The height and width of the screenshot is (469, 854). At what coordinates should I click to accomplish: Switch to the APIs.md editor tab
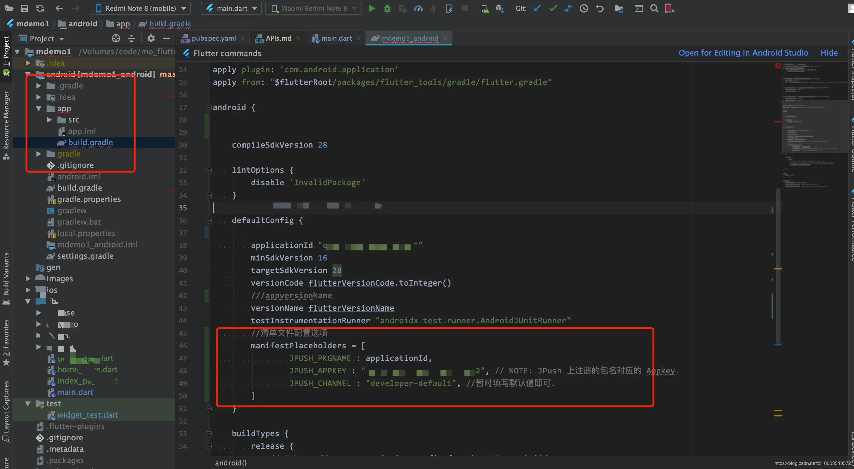pyautogui.click(x=278, y=39)
